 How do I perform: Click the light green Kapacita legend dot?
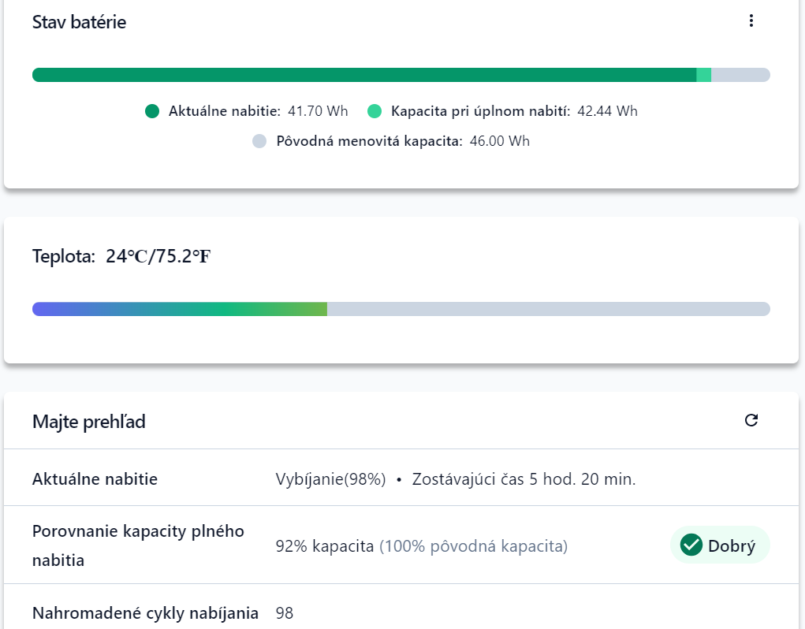[x=375, y=111]
